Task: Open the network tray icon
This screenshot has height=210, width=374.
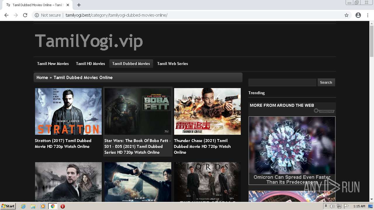Action: coord(339,206)
